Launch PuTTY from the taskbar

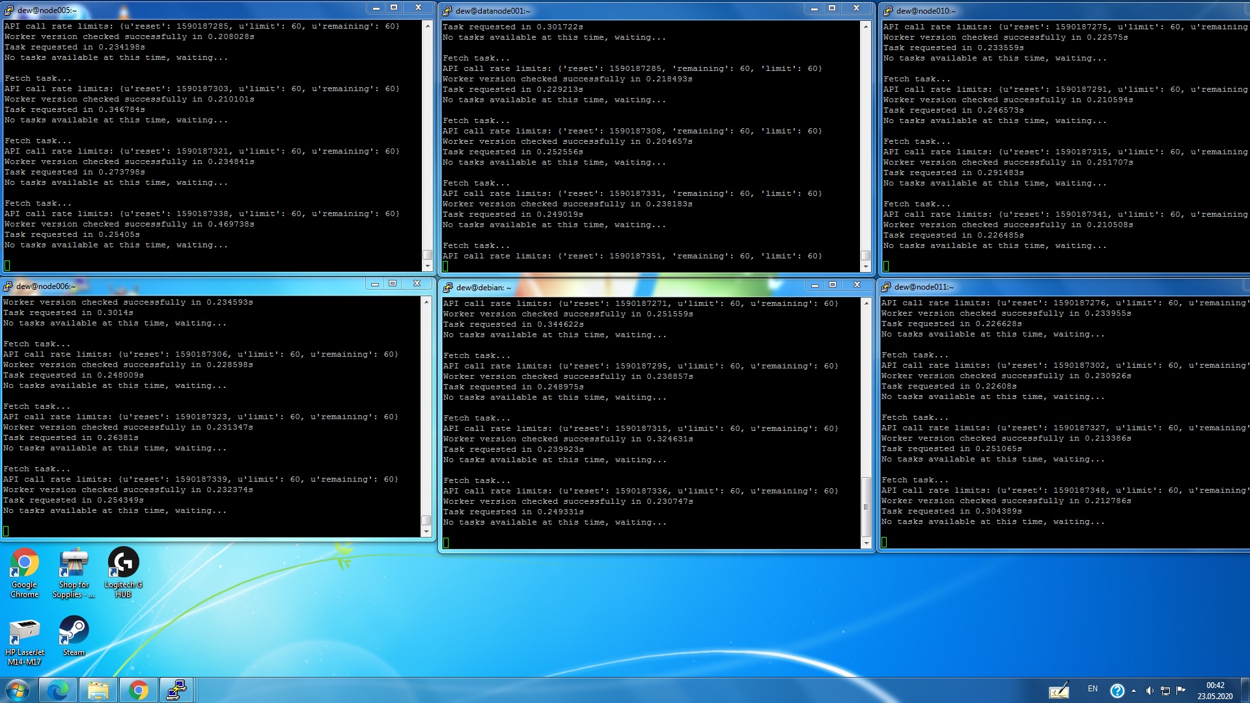tap(176, 689)
